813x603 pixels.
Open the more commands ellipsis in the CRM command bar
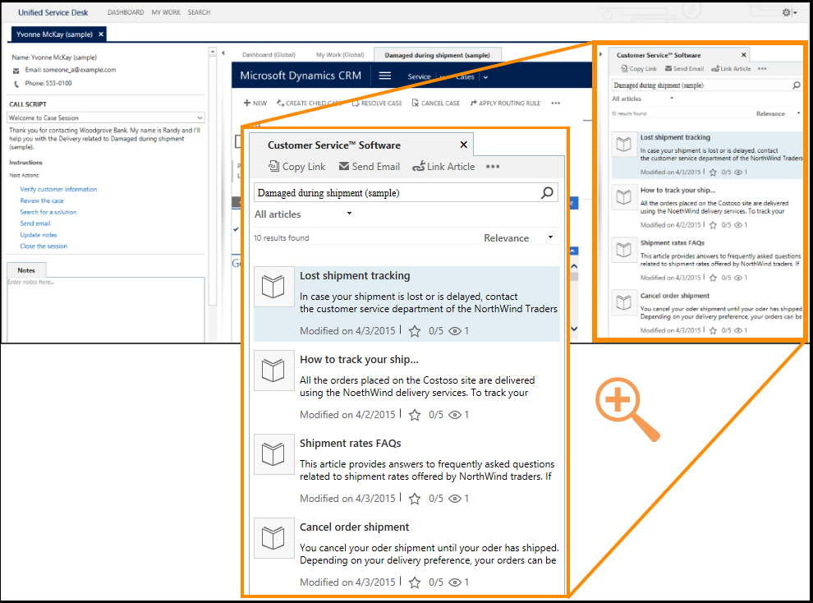pos(555,104)
